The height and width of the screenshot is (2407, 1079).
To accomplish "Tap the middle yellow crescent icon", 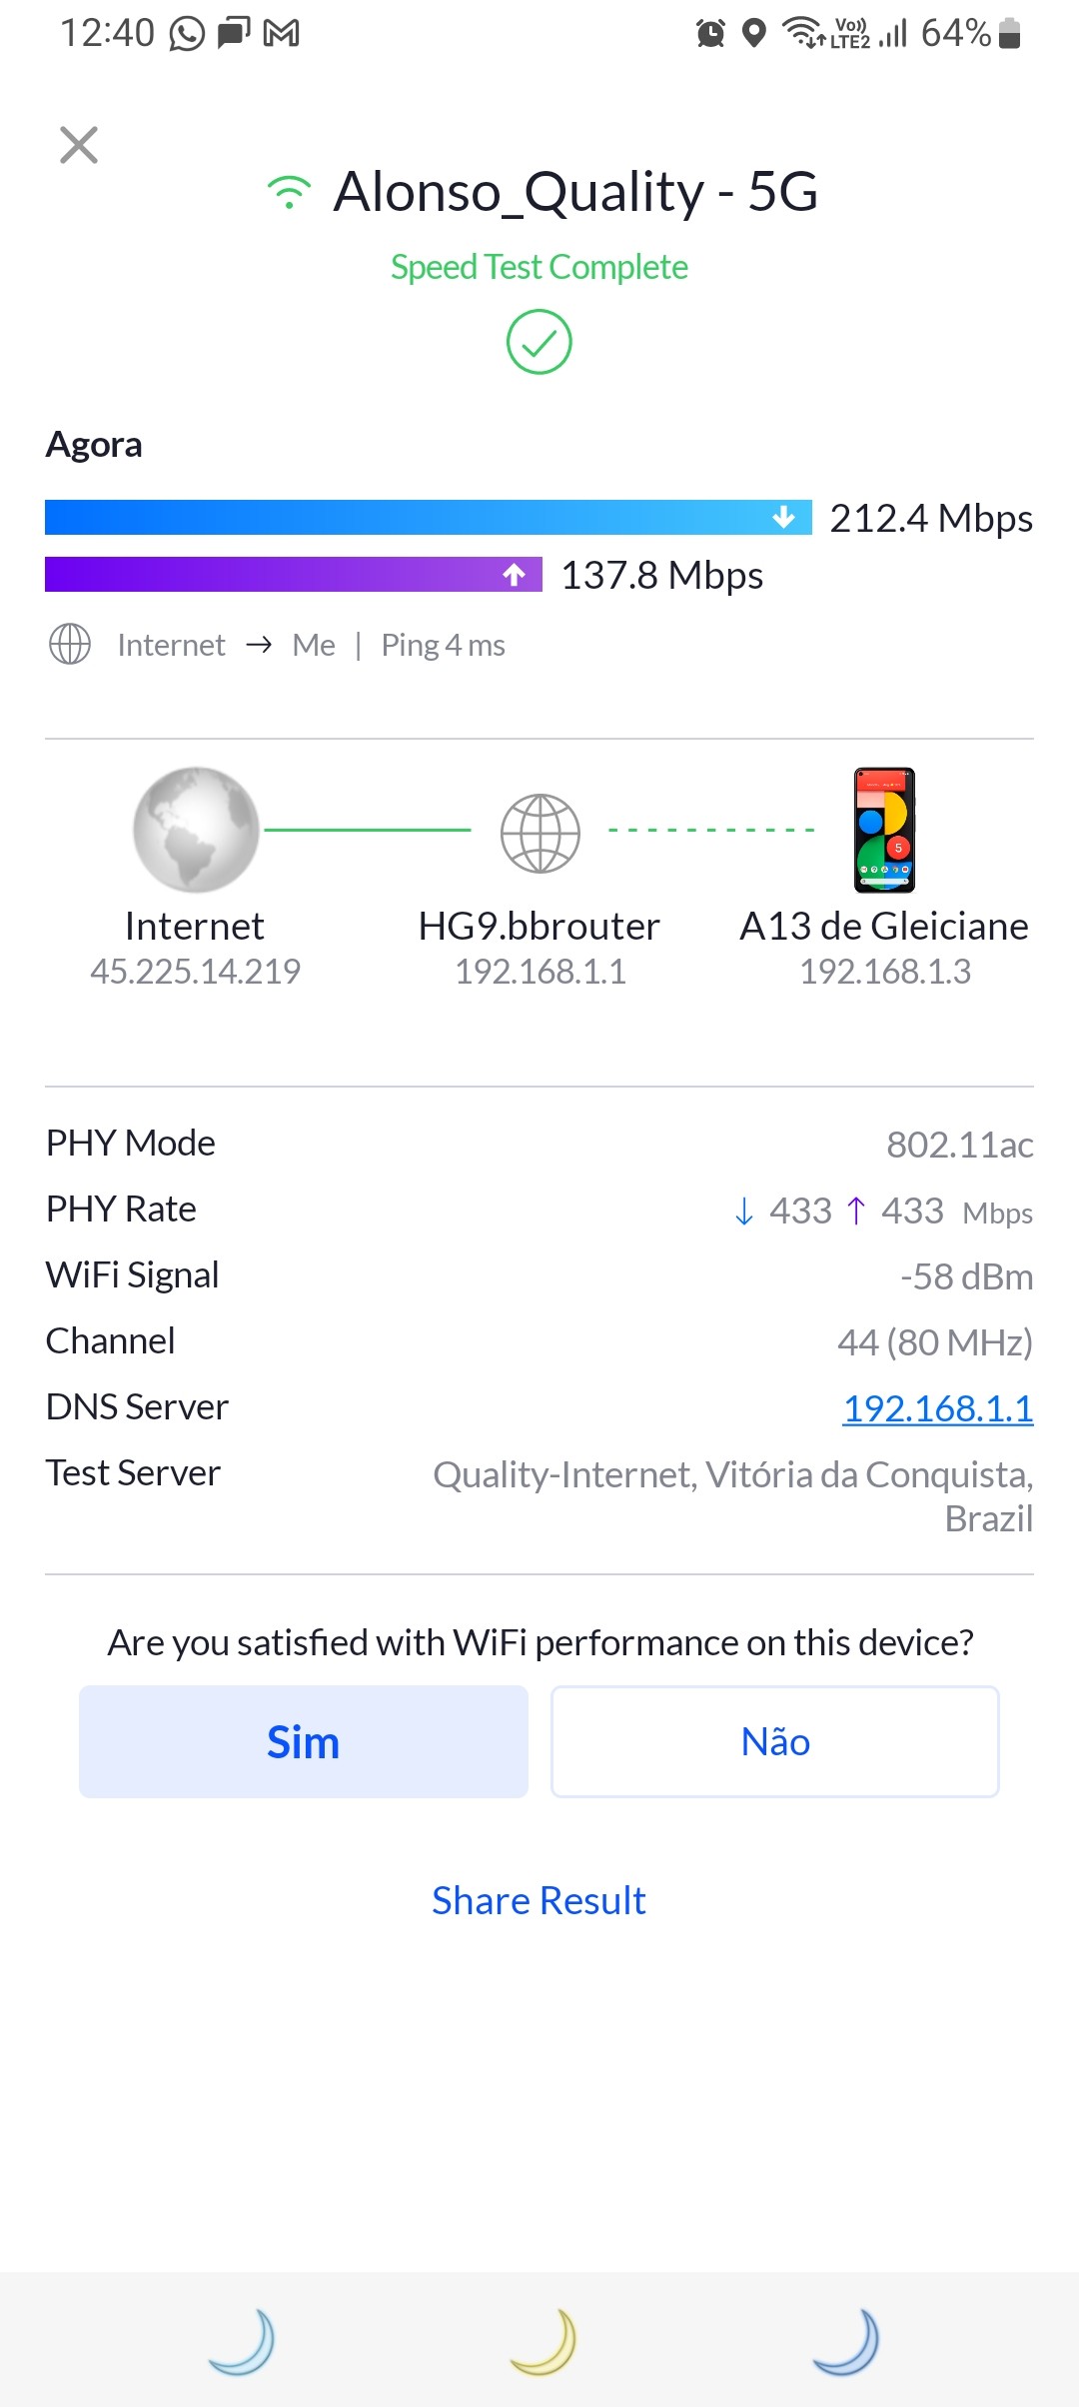I will click(x=544, y=2341).
